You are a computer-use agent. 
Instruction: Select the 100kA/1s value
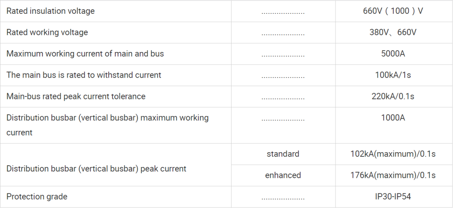(393, 75)
